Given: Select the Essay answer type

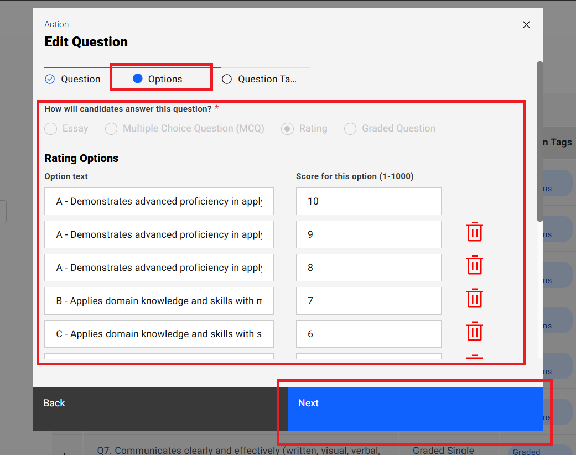Looking at the screenshot, I should (51, 129).
